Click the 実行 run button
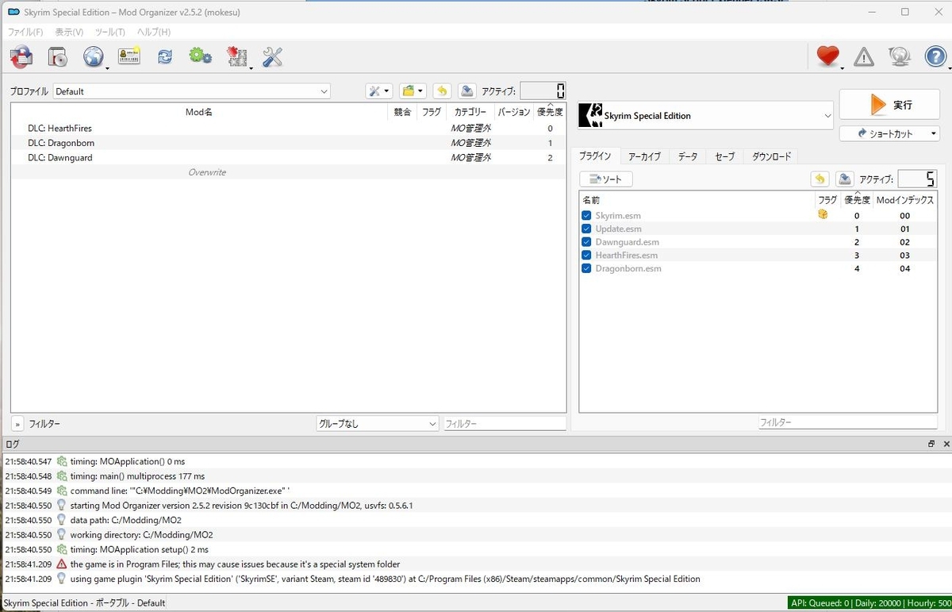Screen dimensions: 952x612 [889, 105]
